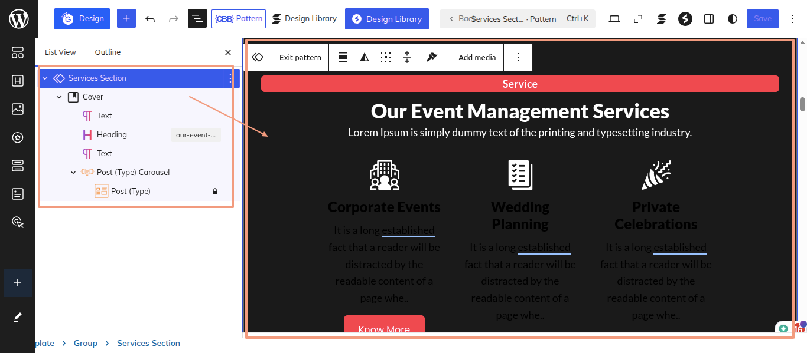Click the Private Celebrations title
Viewport: 807px width, 353px height.
point(656,216)
